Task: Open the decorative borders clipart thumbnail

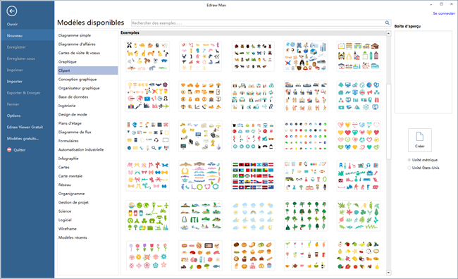Action: [x=200, y=176]
